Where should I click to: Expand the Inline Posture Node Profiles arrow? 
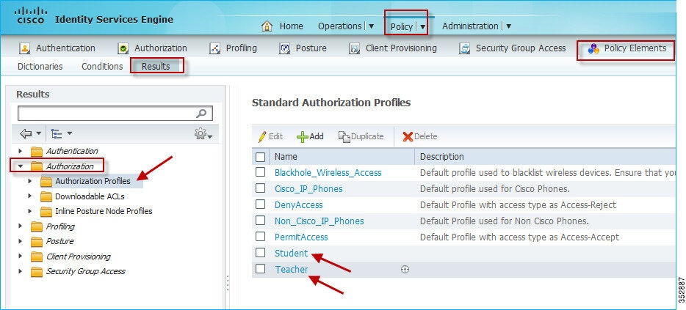point(30,211)
